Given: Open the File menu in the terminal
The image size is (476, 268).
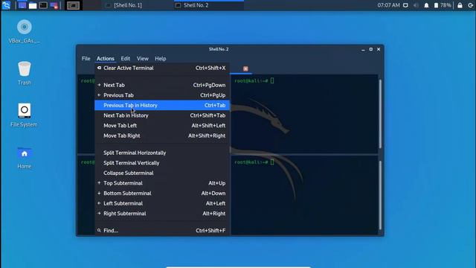Looking at the screenshot, I should 86,58.
